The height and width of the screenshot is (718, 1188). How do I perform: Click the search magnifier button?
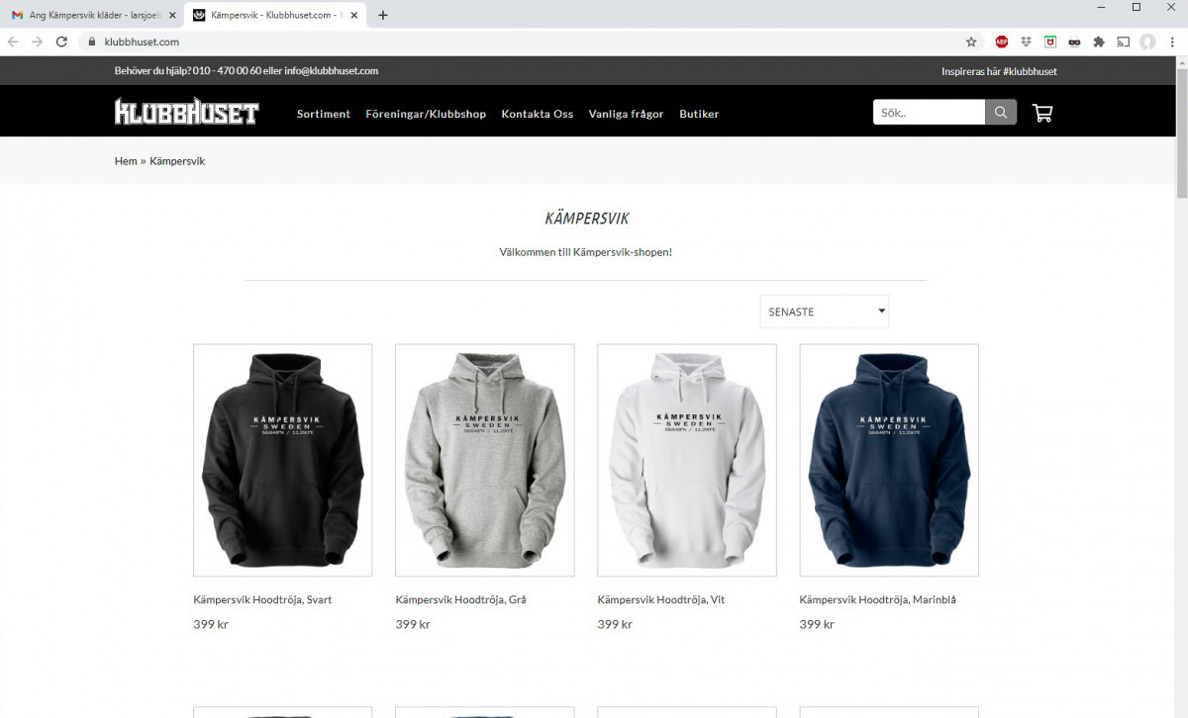click(x=1001, y=113)
